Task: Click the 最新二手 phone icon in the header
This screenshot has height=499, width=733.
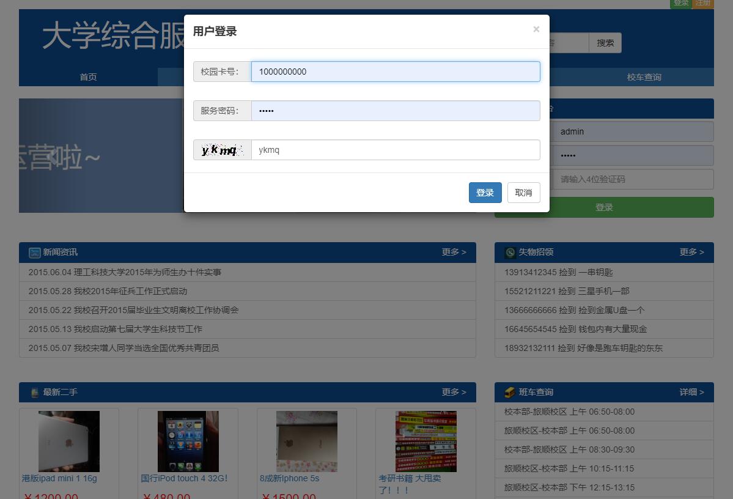Action: pyautogui.click(x=34, y=392)
